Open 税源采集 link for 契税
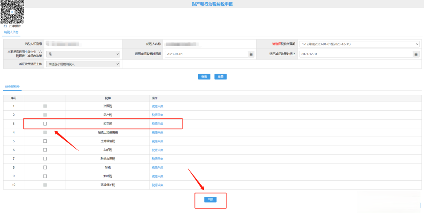The height and width of the screenshot is (216, 424). 157,167
